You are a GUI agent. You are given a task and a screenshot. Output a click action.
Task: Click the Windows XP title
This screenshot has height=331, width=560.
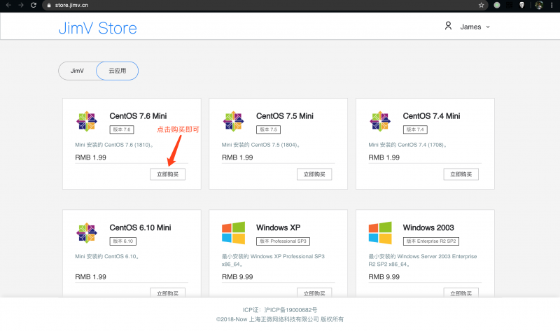(x=278, y=227)
